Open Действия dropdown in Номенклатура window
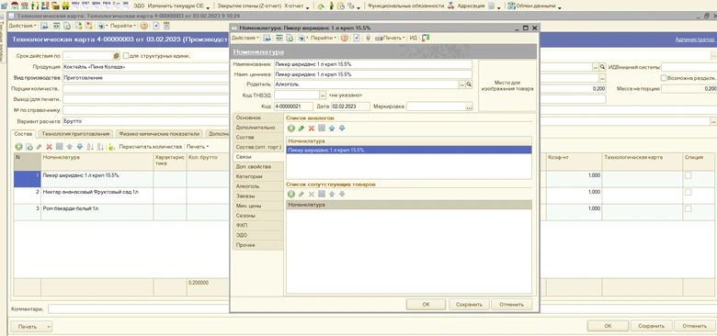The image size is (717, 336). [245, 38]
